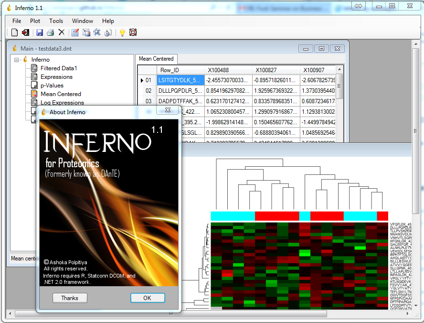Close the About Inferno dialog
424x323 pixels.
click(168, 110)
